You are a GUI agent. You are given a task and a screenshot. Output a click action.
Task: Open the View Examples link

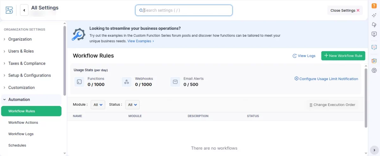point(141,41)
